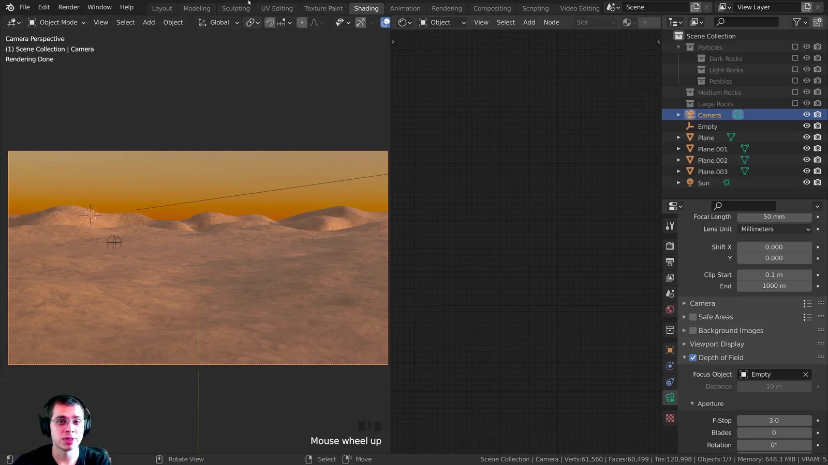The height and width of the screenshot is (465, 828).
Task: Select the Physics properties tab
Action: point(670,382)
